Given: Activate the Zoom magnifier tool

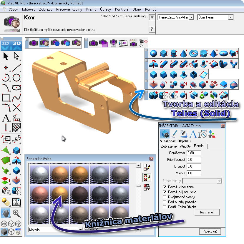Looking at the screenshot, I should (16, 213).
